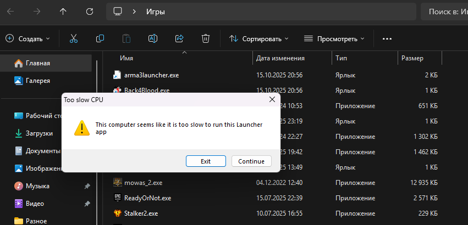Open Главная in the sidebar
The height and width of the screenshot is (225, 468).
pyautogui.click(x=37, y=63)
